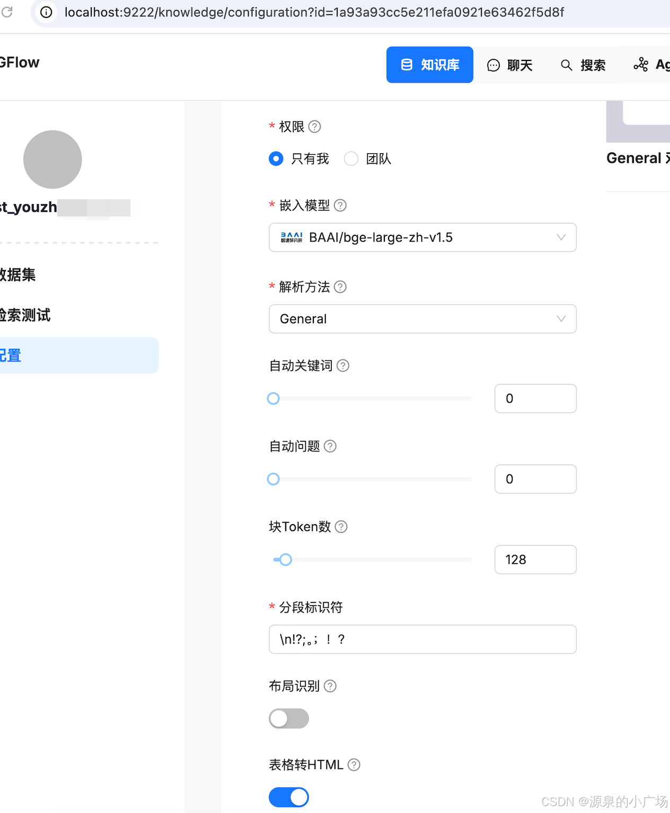Click help icon next to 自动关键词
The width and height of the screenshot is (670, 813).
[x=343, y=366]
